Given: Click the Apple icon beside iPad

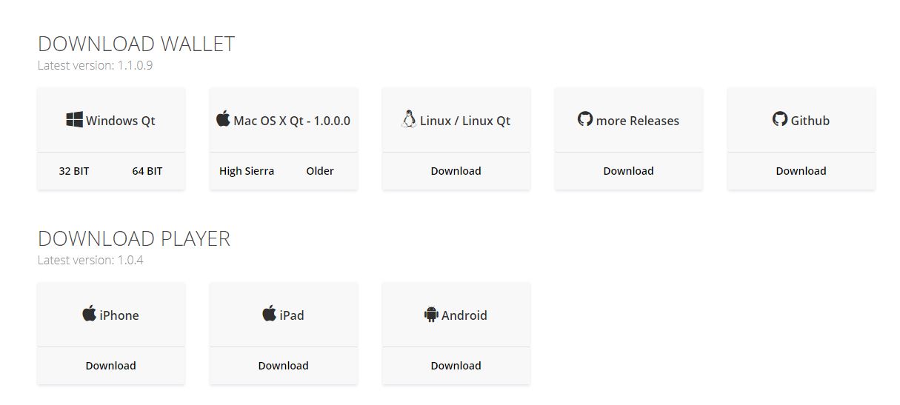Looking at the screenshot, I should (x=269, y=313).
